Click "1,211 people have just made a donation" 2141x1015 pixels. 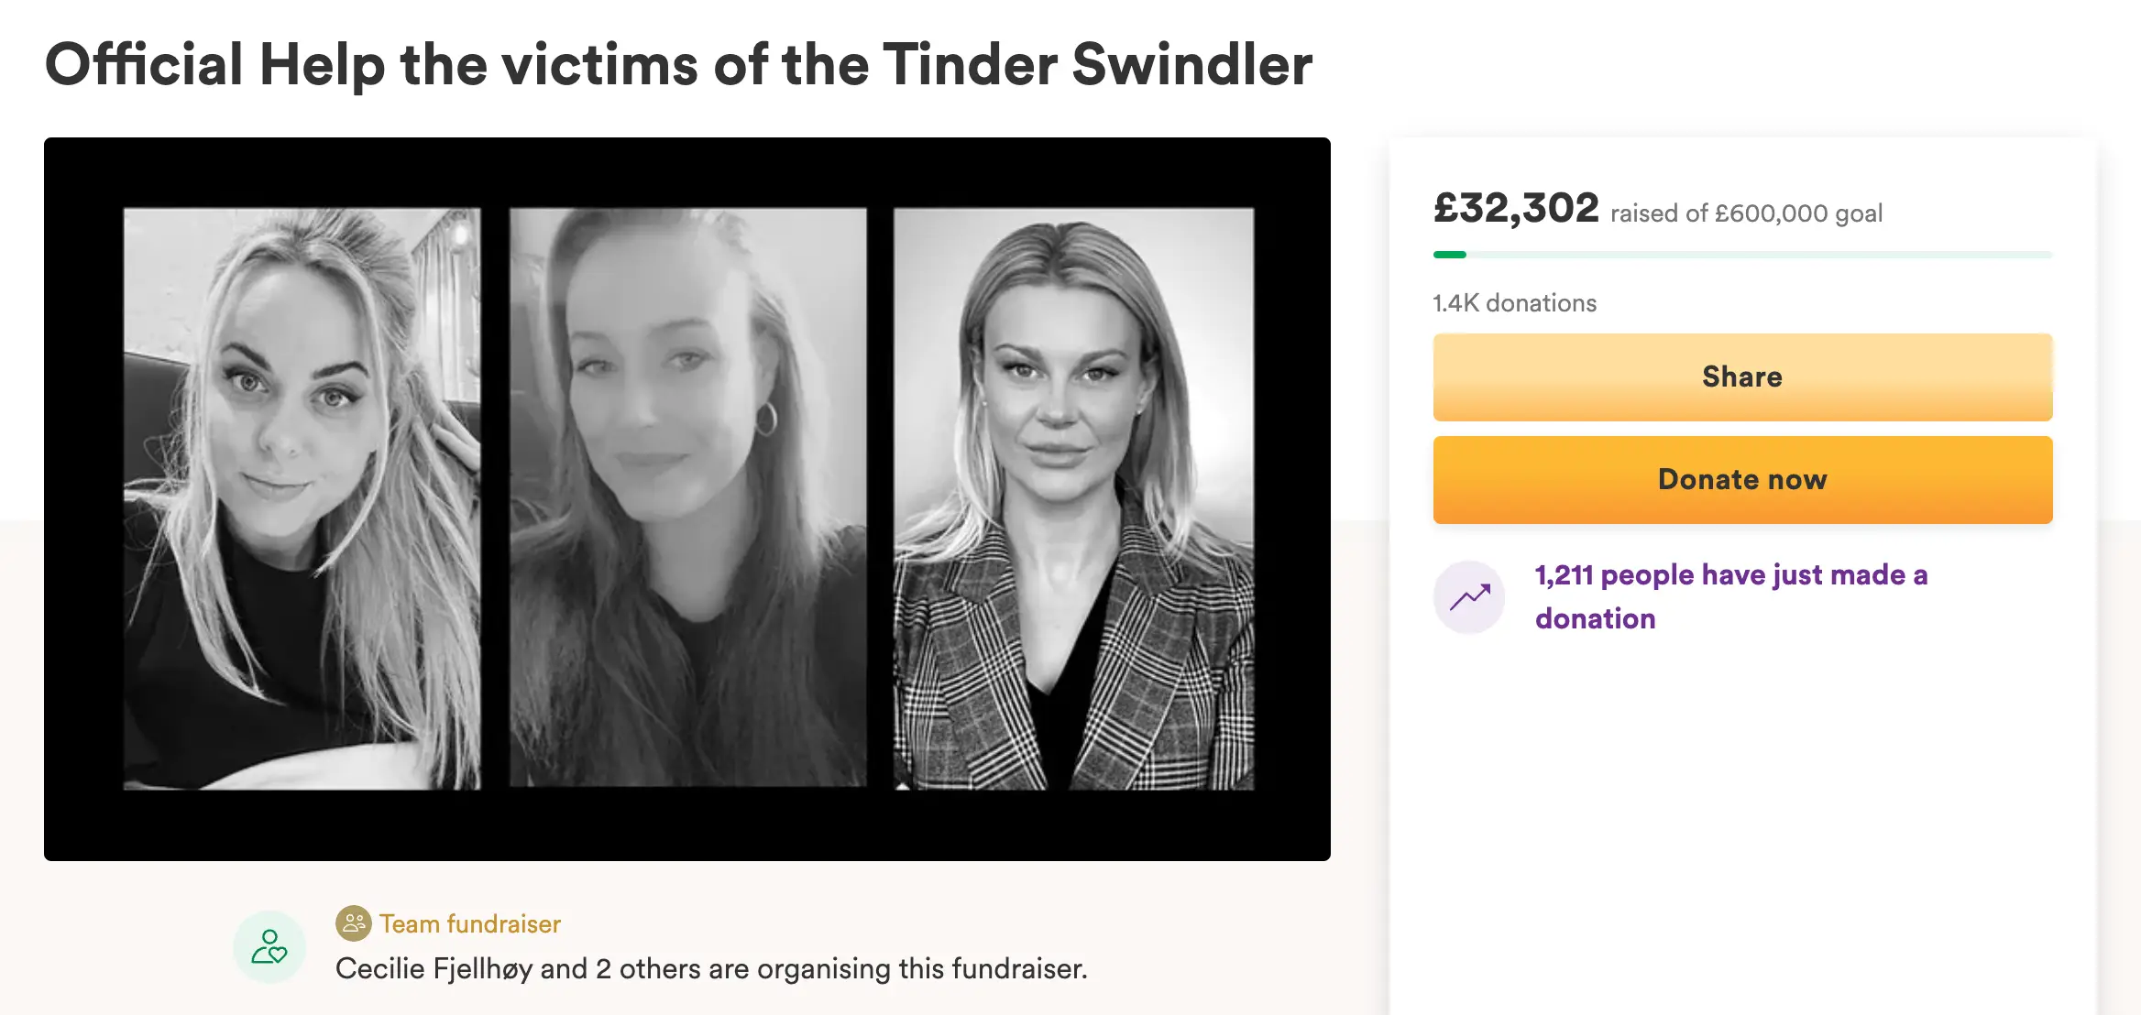coord(1730,596)
